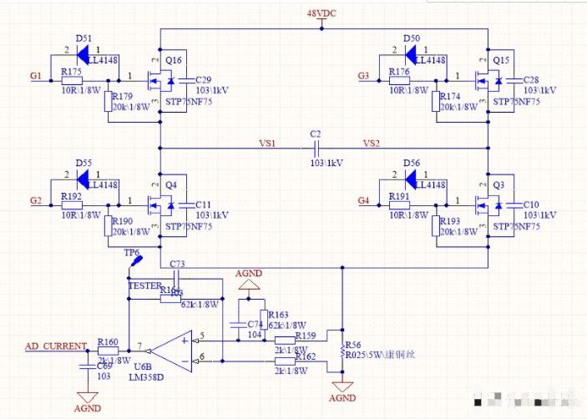Select the G4 net label
Image resolution: width=587 pixels, height=419 pixels.
(363, 200)
